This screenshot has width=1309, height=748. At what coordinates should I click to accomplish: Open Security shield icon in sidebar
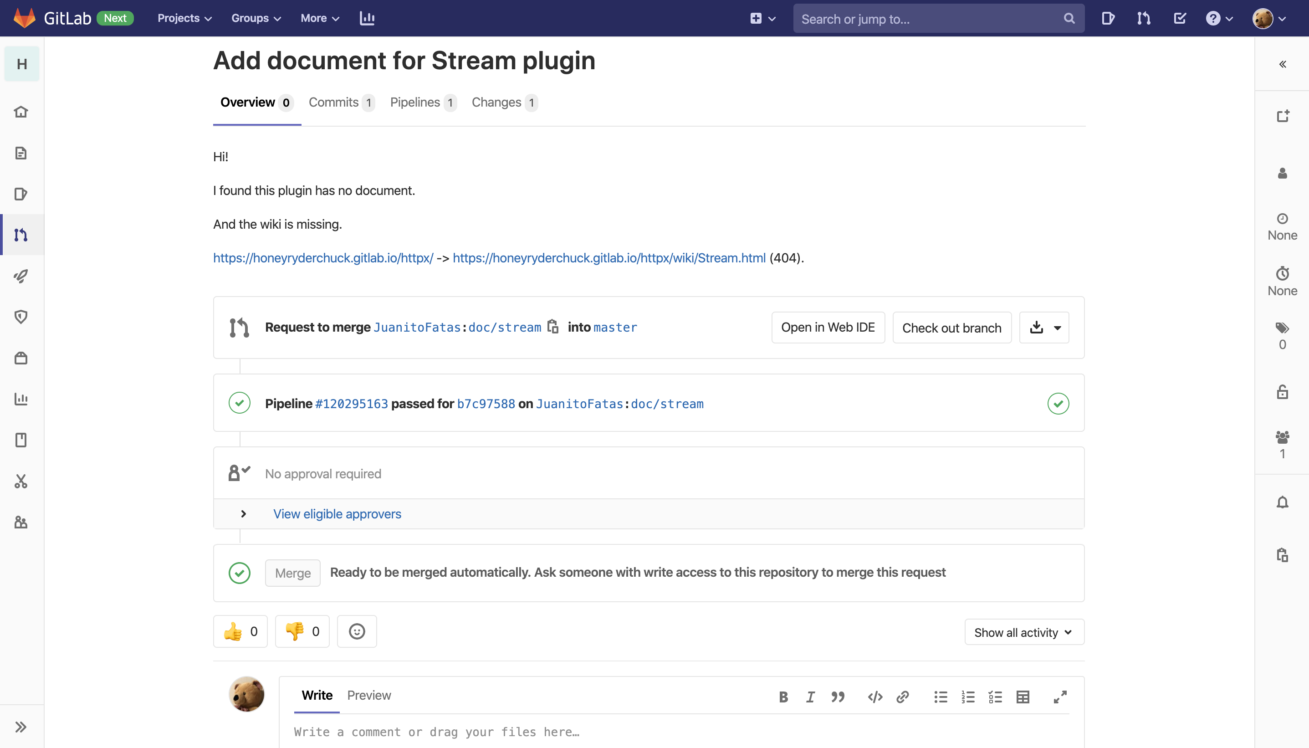[21, 317]
